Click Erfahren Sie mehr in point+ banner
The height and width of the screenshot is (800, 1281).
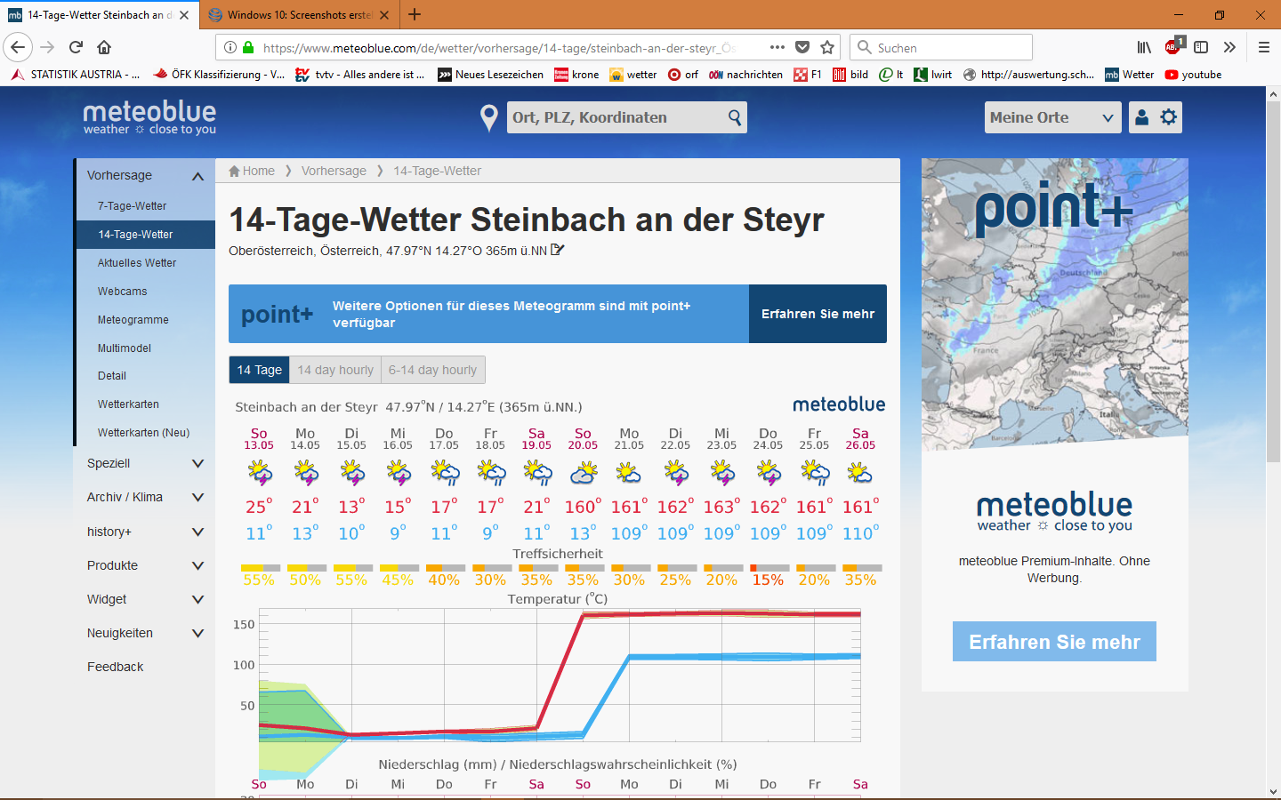coord(818,314)
